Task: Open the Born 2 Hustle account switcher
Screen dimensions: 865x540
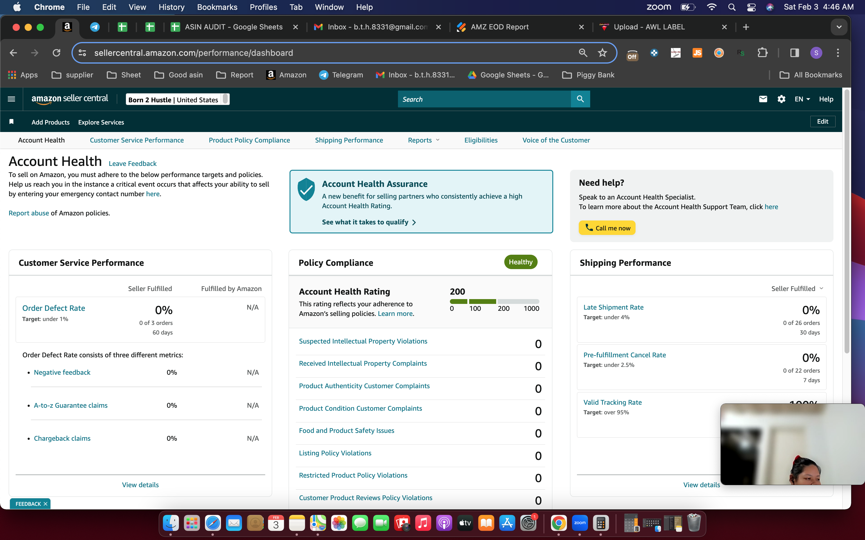Action: [x=177, y=99]
